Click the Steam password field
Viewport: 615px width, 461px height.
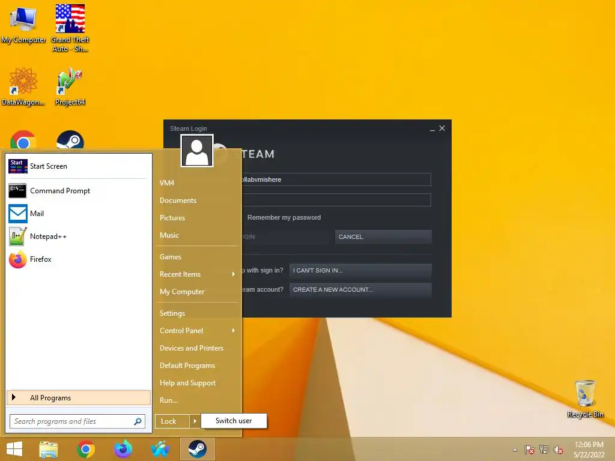(336, 200)
